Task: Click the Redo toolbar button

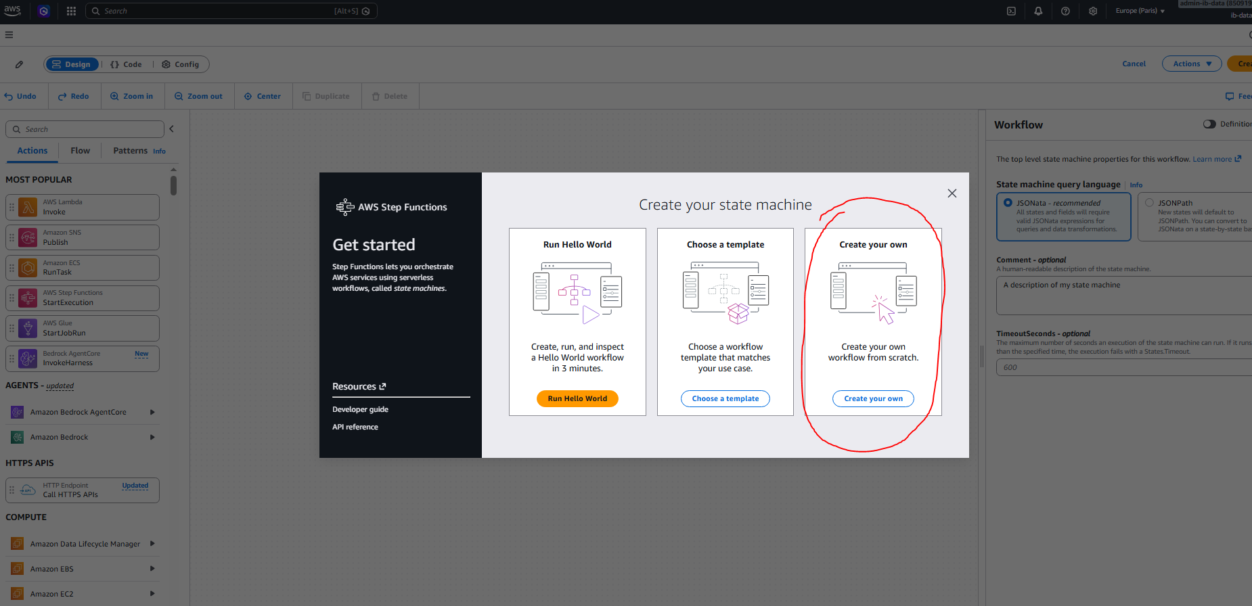Action: (x=74, y=96)
